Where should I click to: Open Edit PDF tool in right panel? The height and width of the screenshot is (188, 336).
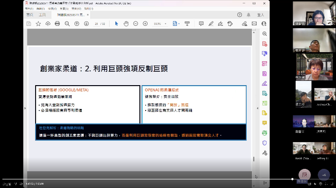click(264, 74)
